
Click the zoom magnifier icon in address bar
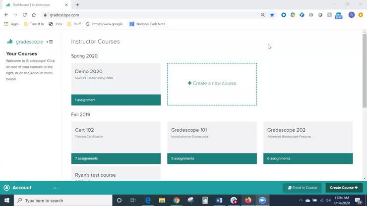(x=263, y=15)
